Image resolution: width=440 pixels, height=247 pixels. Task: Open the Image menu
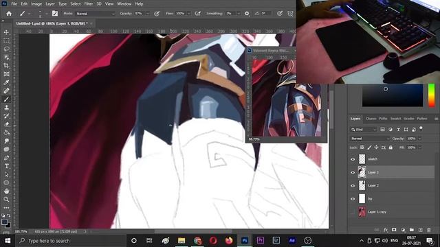coord(36,4)
